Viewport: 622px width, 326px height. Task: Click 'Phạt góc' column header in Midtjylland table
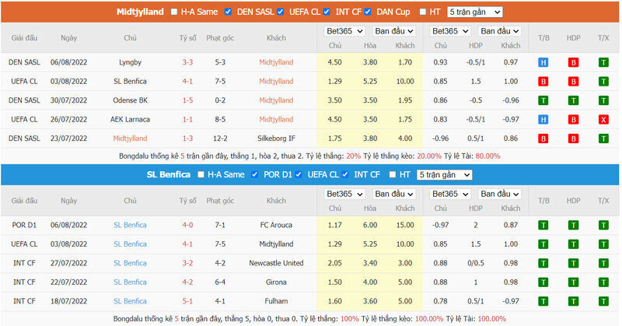point(220,38)
